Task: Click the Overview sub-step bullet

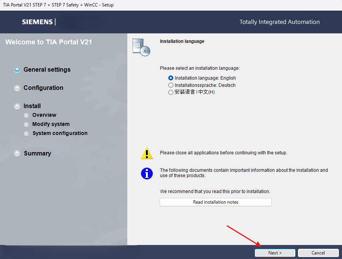Action: 26,115
